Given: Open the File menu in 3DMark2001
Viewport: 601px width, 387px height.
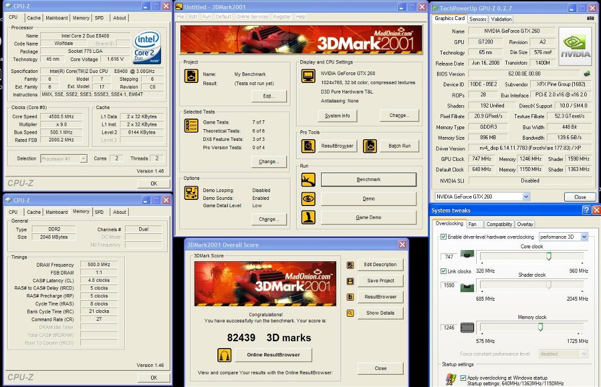Looking at the screenshot, I should pyautogui.click(x=181, y=17).
